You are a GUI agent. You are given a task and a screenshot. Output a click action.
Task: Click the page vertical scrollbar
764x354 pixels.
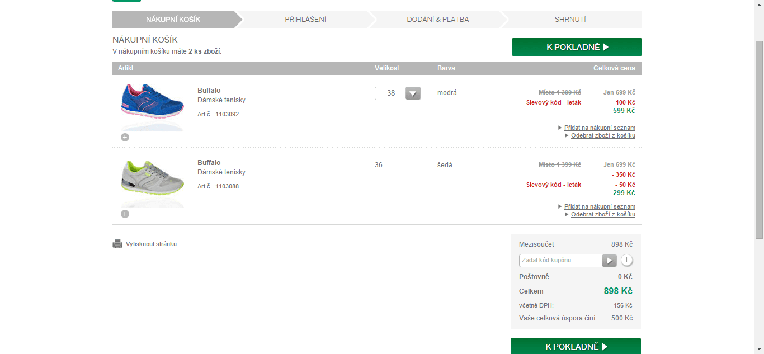coord(759,140)
